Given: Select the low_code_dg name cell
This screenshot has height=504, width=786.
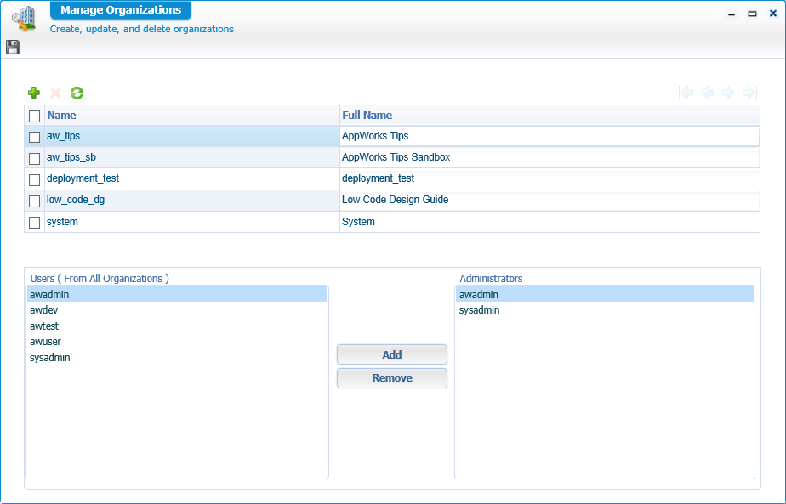Looking at the screenshot, I should [192, 201].
